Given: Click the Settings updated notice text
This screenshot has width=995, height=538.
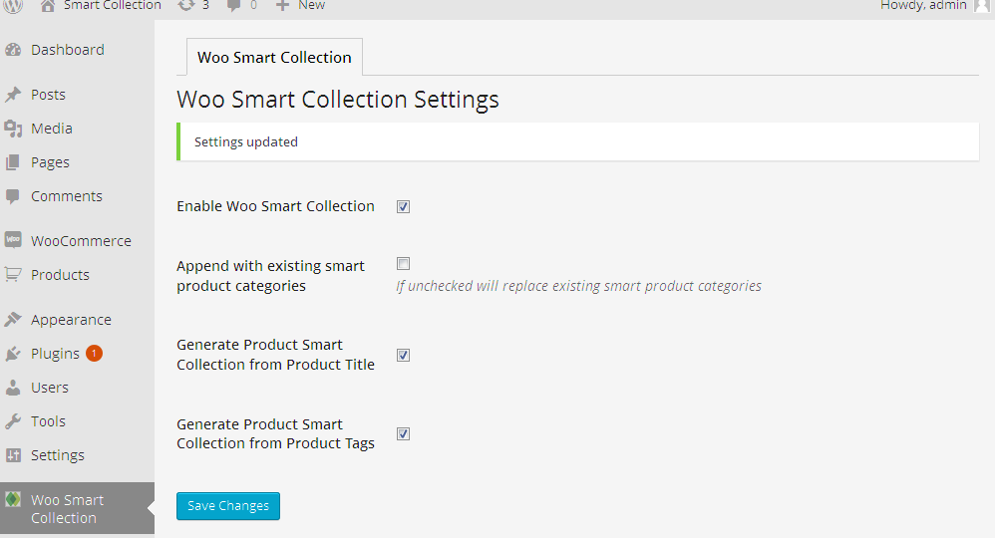Looking at the screenshot, I should (245, 141).
